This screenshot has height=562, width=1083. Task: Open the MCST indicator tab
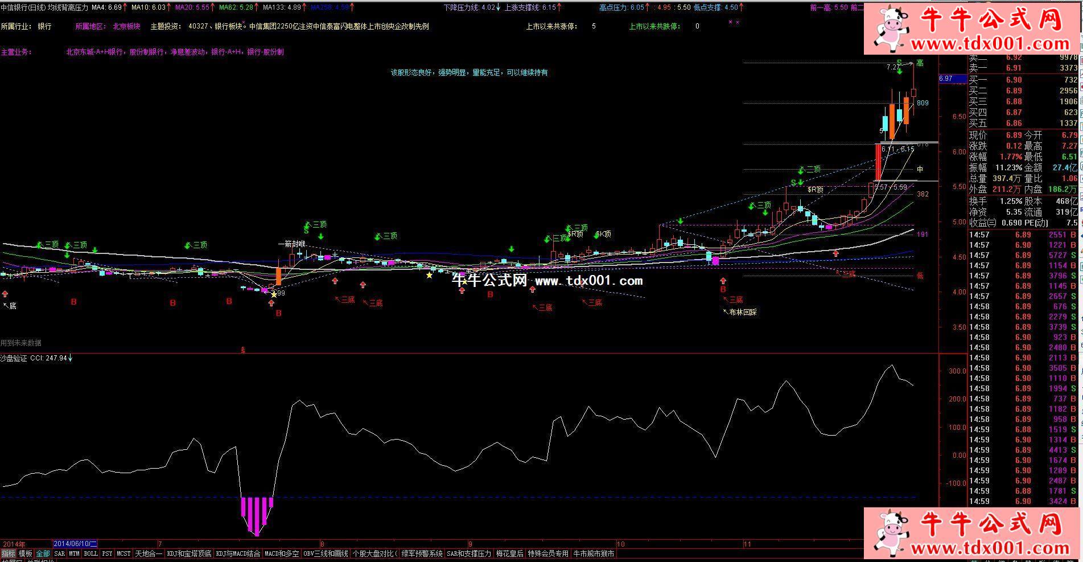tap(123, 553)
